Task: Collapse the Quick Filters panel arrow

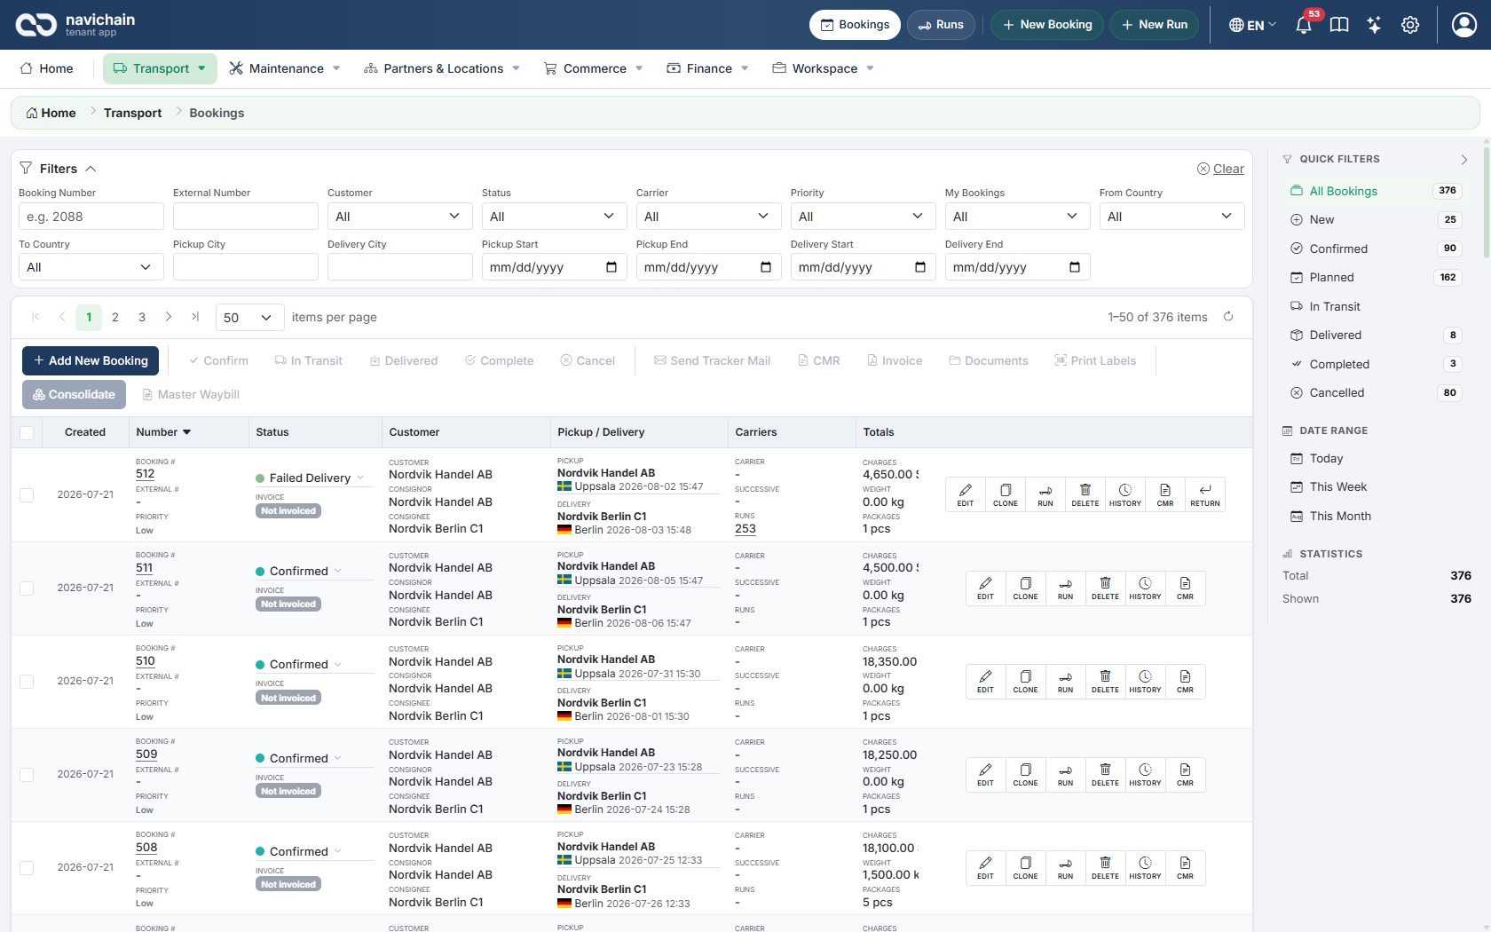Action: tap(1464, 160)
